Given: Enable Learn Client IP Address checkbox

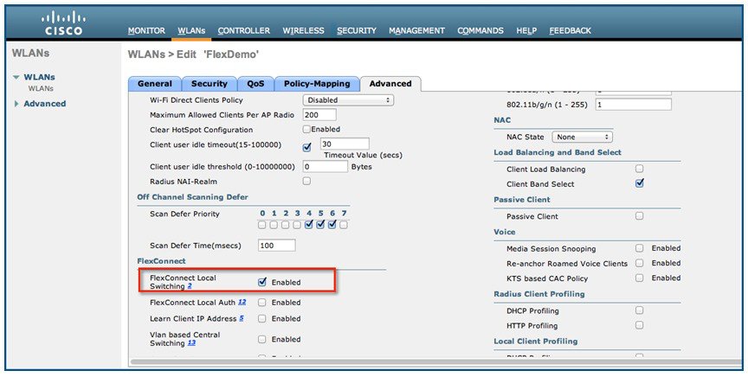Looking at the screenshot, I should 262,318.
